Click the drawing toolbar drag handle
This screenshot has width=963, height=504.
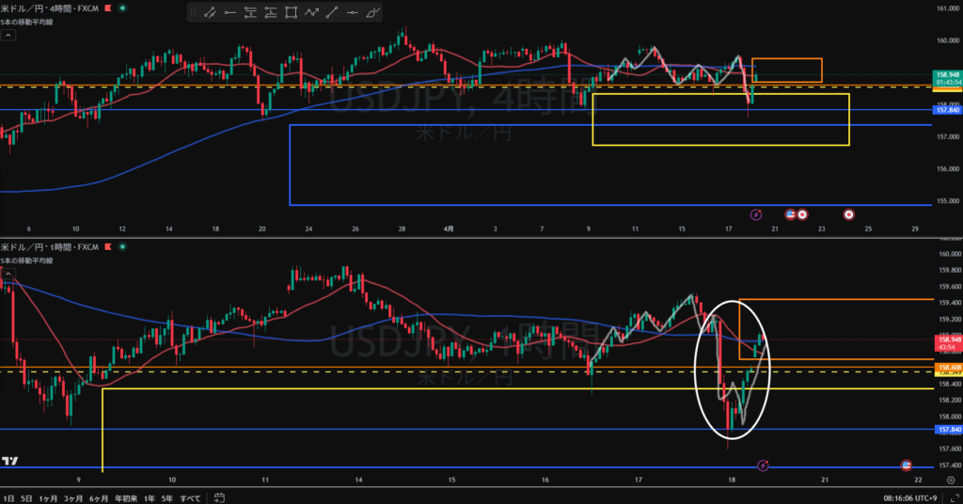click(193, 13)
